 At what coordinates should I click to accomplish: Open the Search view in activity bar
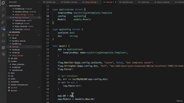3,9
